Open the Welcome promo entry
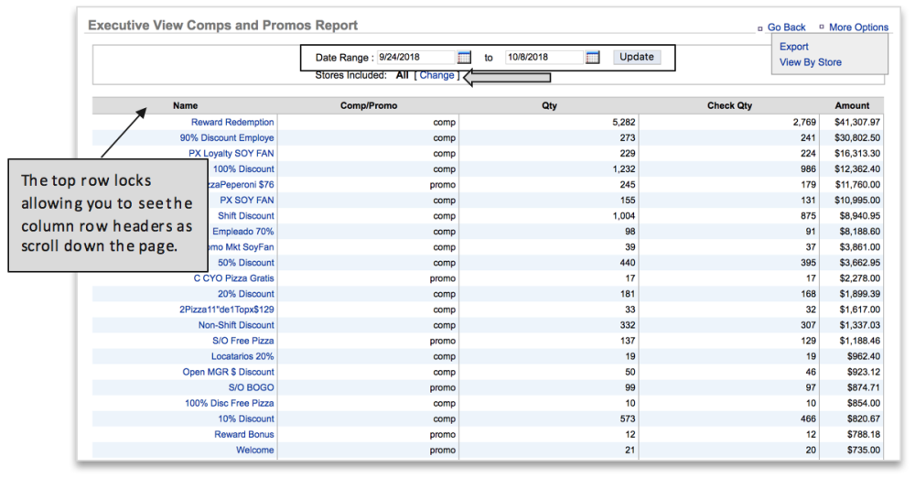This screenshot has height=478, width=915. pyautogui.click(x=254, y=451)
